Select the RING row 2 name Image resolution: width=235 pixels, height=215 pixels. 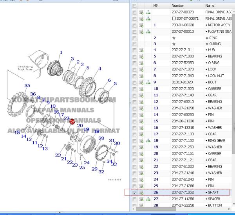tap(213, 38)
